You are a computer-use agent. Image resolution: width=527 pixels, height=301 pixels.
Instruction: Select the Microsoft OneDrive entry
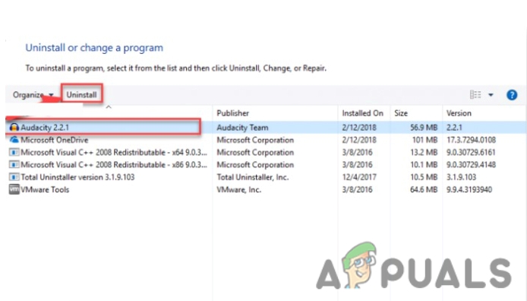coord(55,140)
